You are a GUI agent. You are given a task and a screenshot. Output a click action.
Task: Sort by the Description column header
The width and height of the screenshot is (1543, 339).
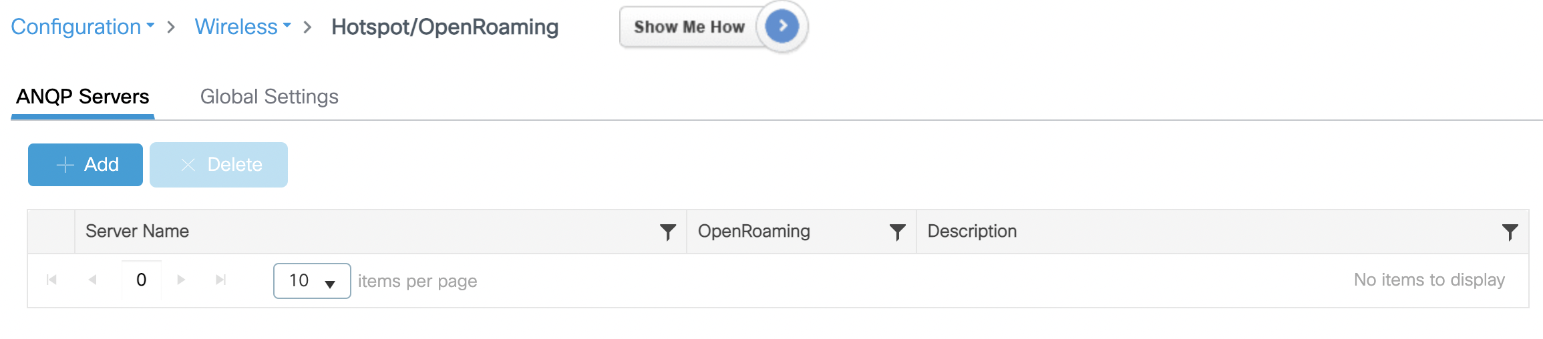click(972, 232)
